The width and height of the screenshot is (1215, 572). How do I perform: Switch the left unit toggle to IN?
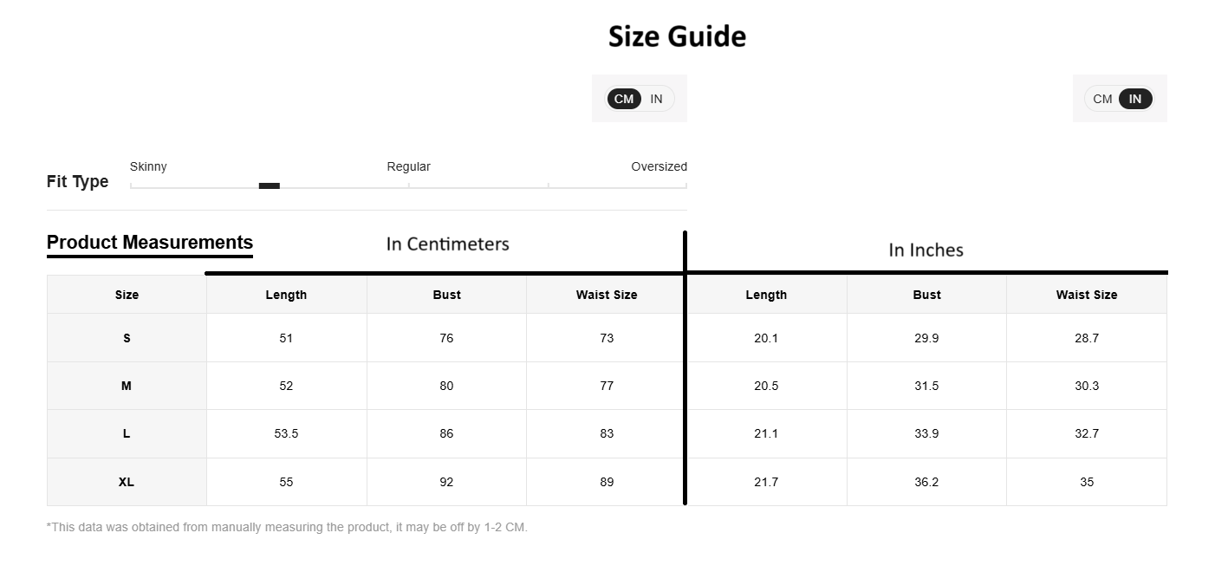656,98
